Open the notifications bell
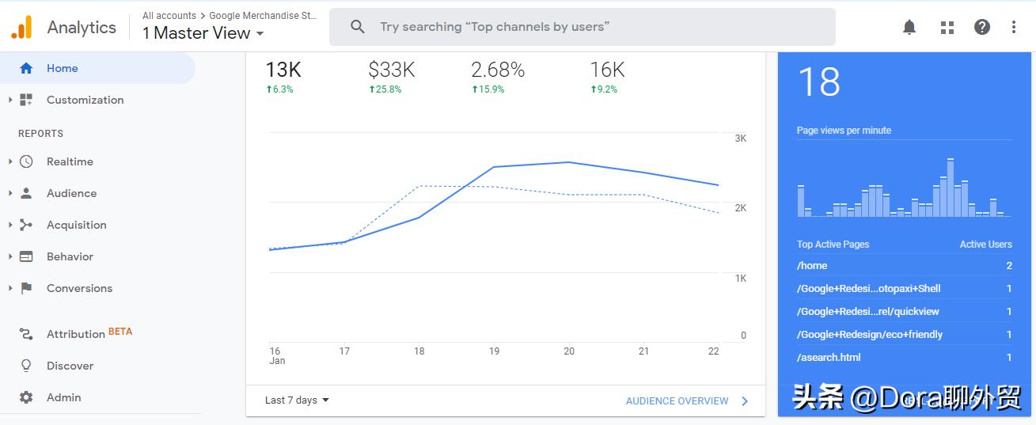This screenshot has height=425, width=1036. coord(909,28)
